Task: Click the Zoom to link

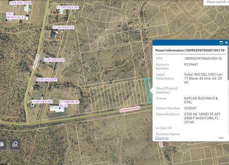Action: (x=162, y=138)
